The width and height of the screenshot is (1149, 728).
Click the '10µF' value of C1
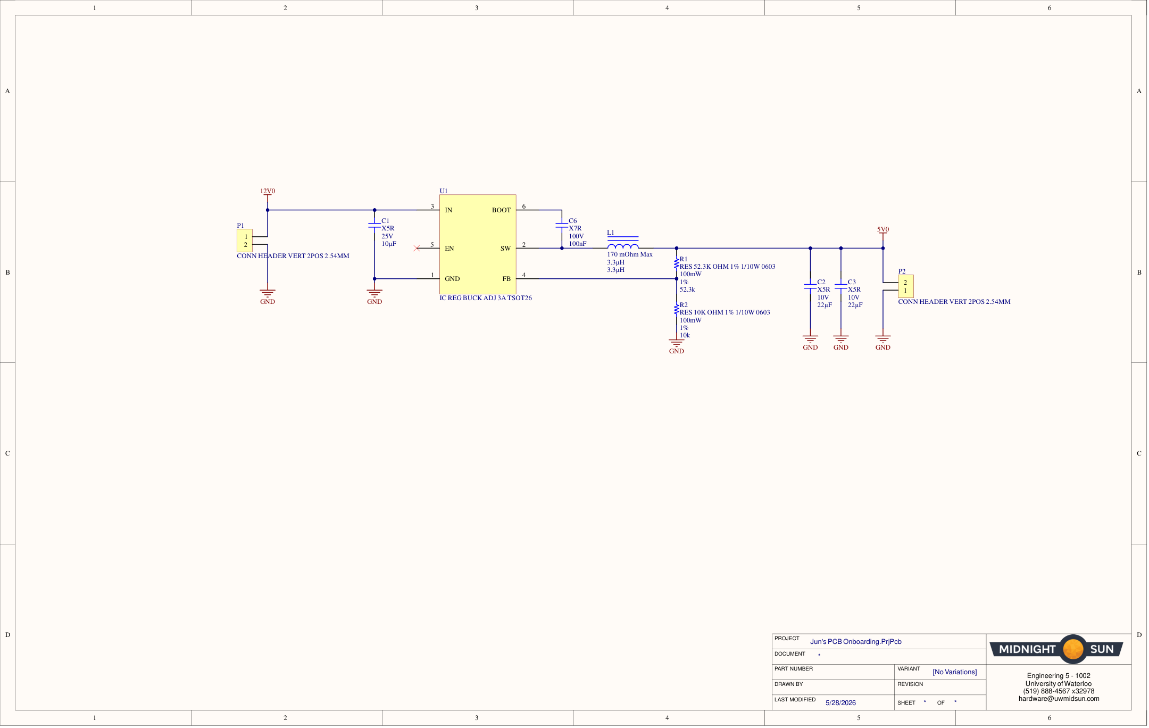(389, 244)
